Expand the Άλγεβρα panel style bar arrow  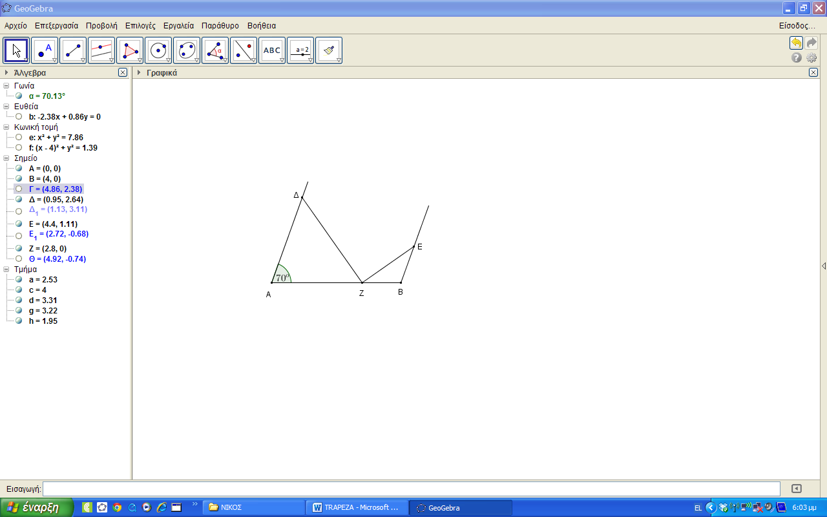coord(6,72)
